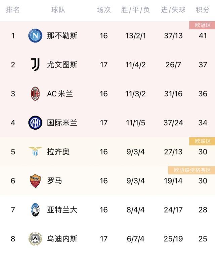Select the 欧协联资格赛区 zone label
The image size is (215, 257).
191,170
